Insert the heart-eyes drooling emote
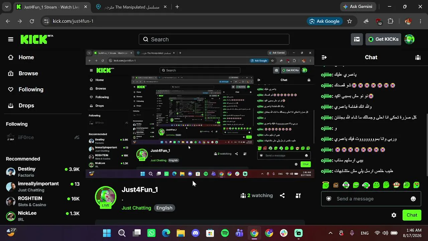Screen dimensions: 428x241 [417, 185]
